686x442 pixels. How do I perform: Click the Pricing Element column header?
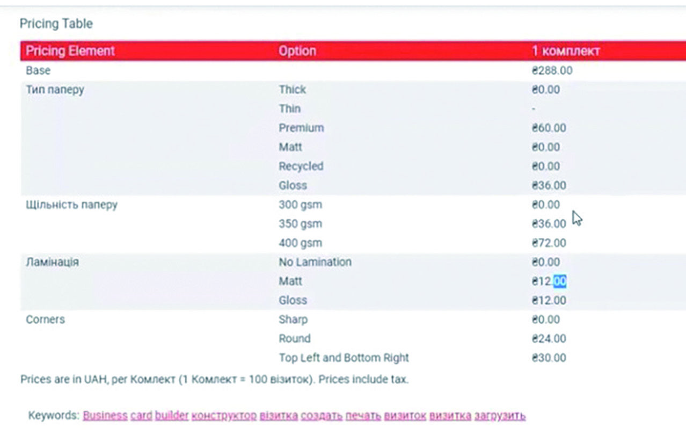70,51
